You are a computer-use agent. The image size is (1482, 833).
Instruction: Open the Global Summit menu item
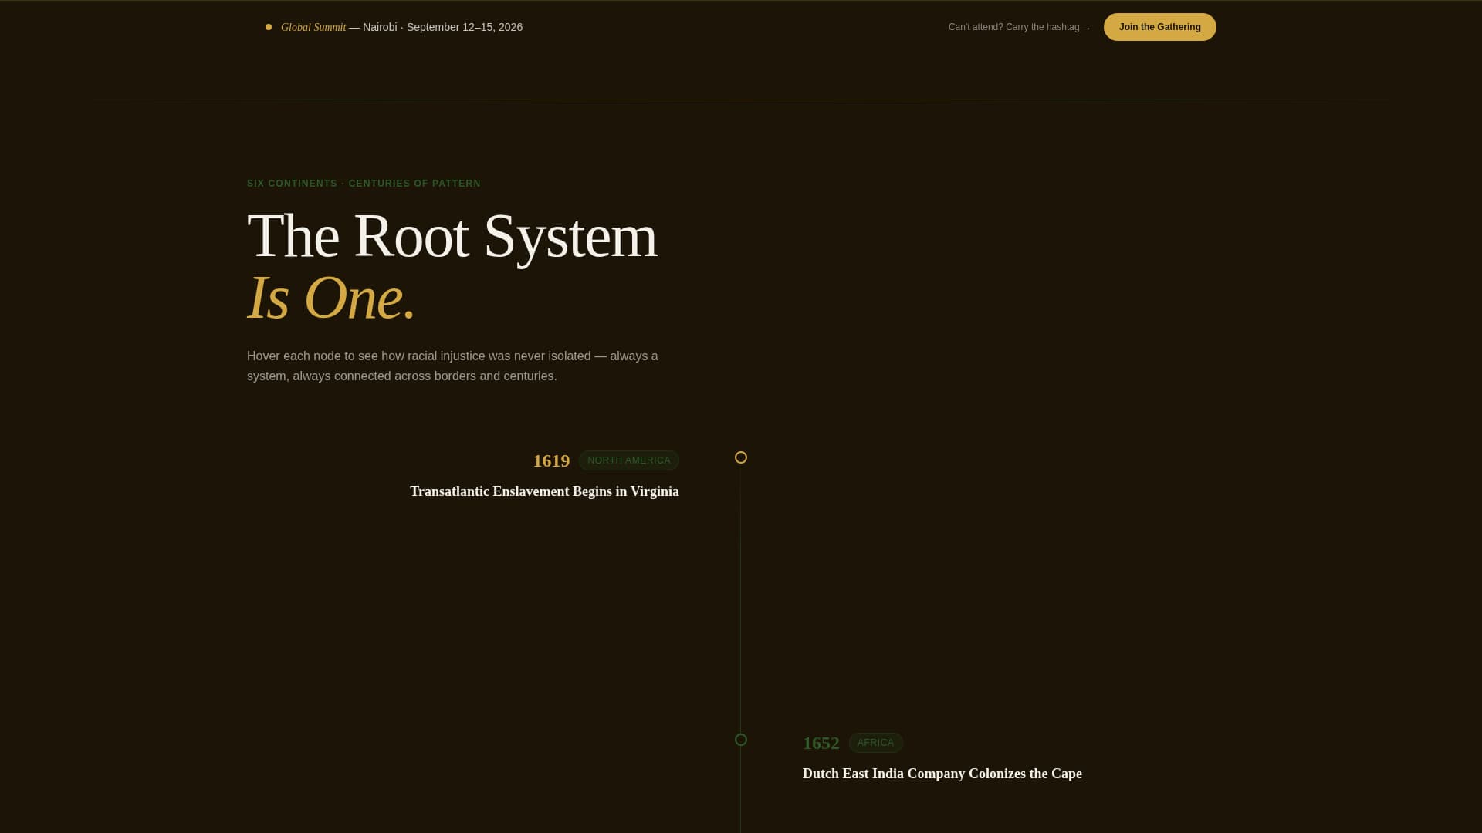[x=312, y=26]
